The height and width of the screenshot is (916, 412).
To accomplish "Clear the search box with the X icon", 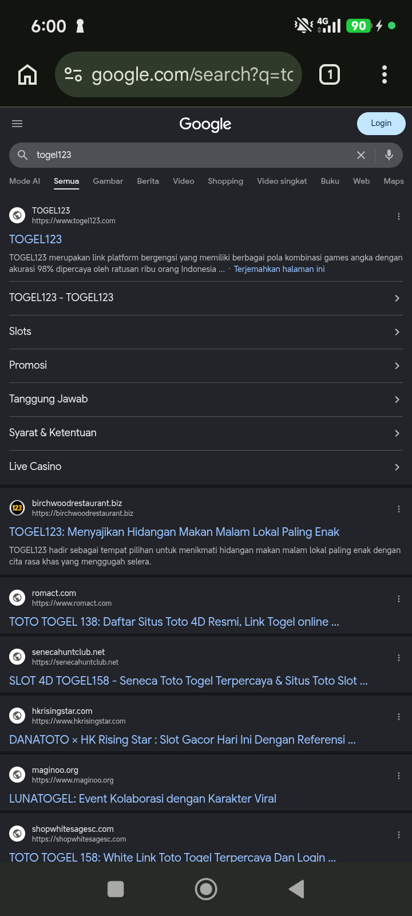I will point(361,155).
